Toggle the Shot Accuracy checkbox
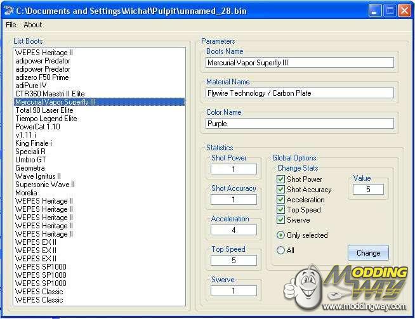 tap(281, 190)
